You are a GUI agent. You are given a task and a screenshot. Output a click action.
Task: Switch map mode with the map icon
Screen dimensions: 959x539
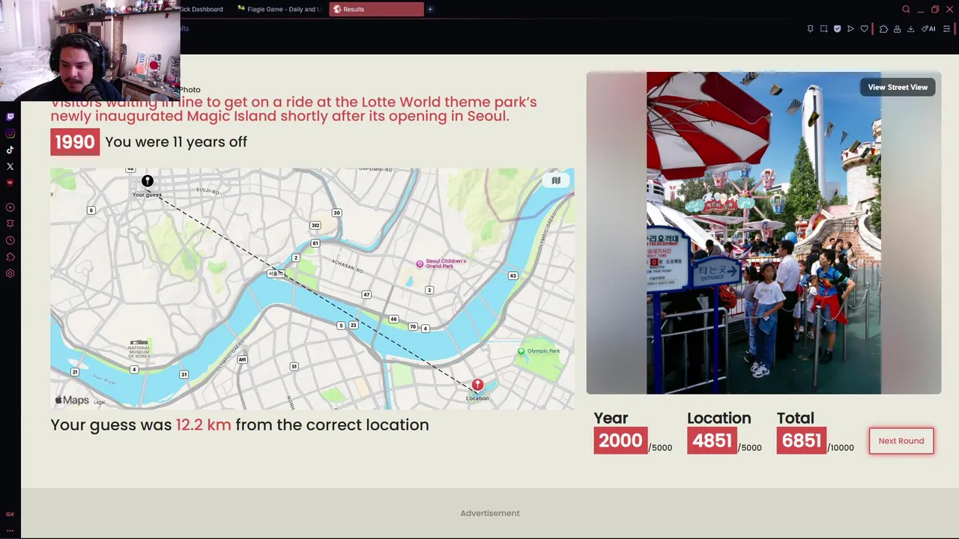(x=556, y=180)
